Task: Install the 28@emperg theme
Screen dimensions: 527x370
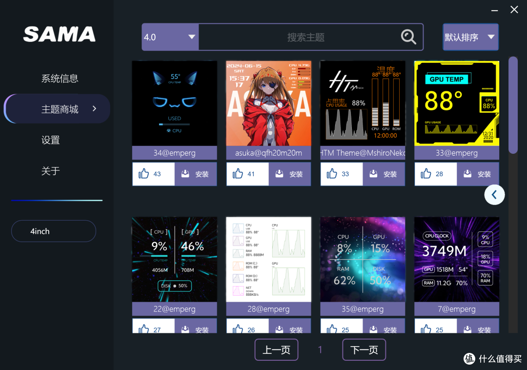Action: [x=290, y=326]
